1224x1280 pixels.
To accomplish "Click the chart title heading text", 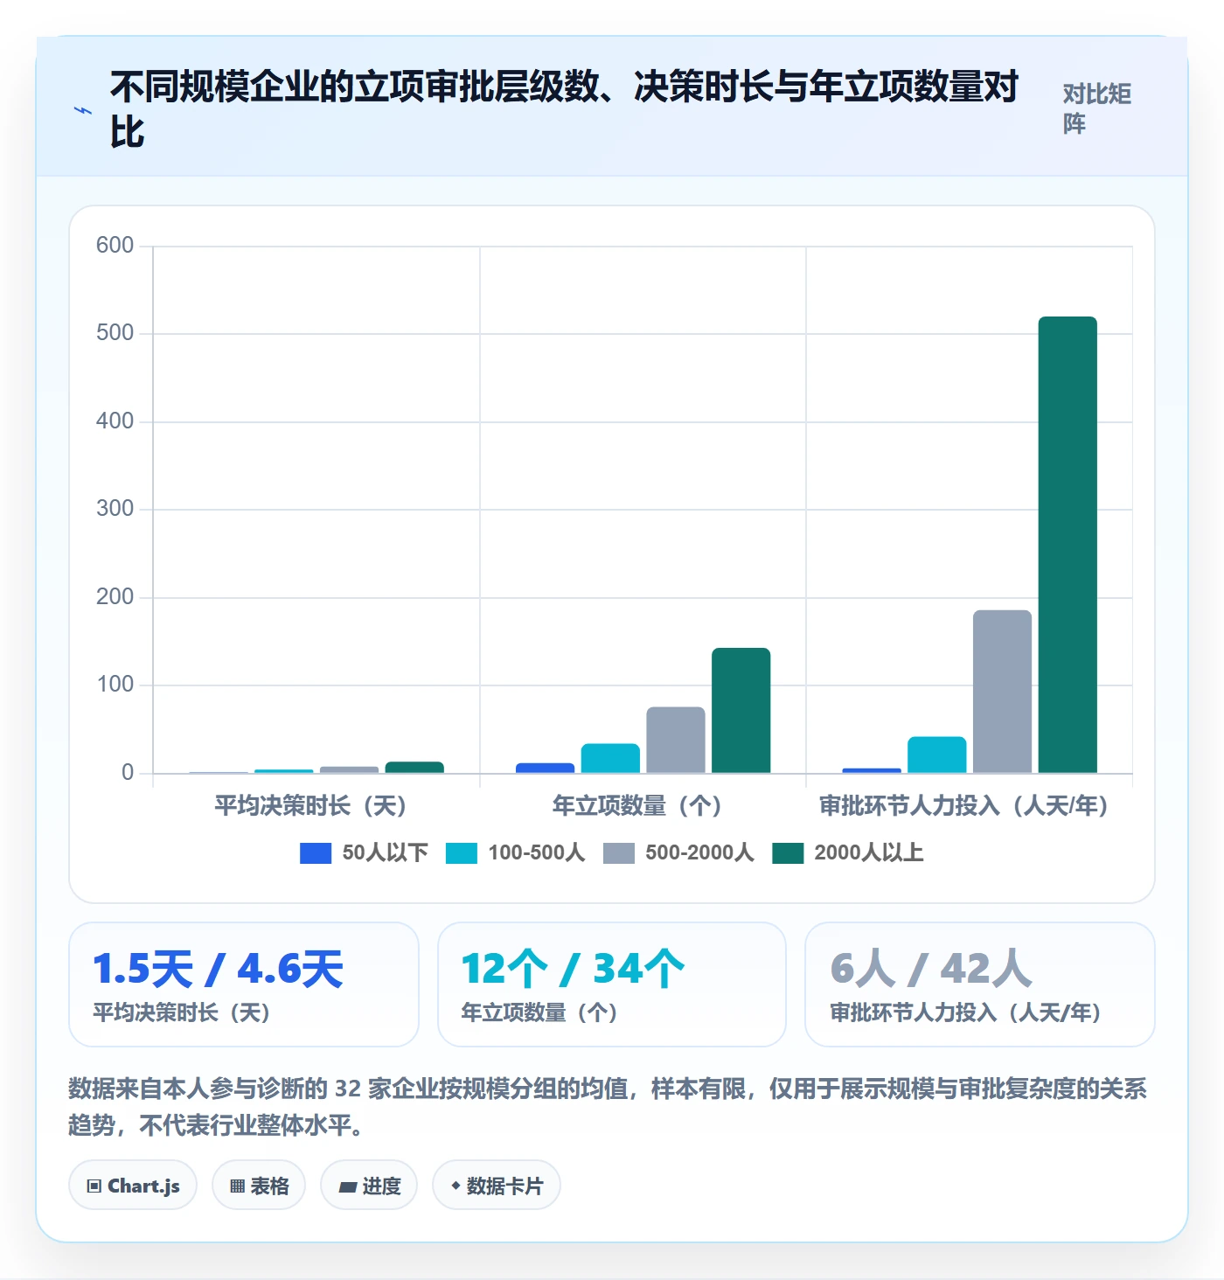I will tap(564, 109).
